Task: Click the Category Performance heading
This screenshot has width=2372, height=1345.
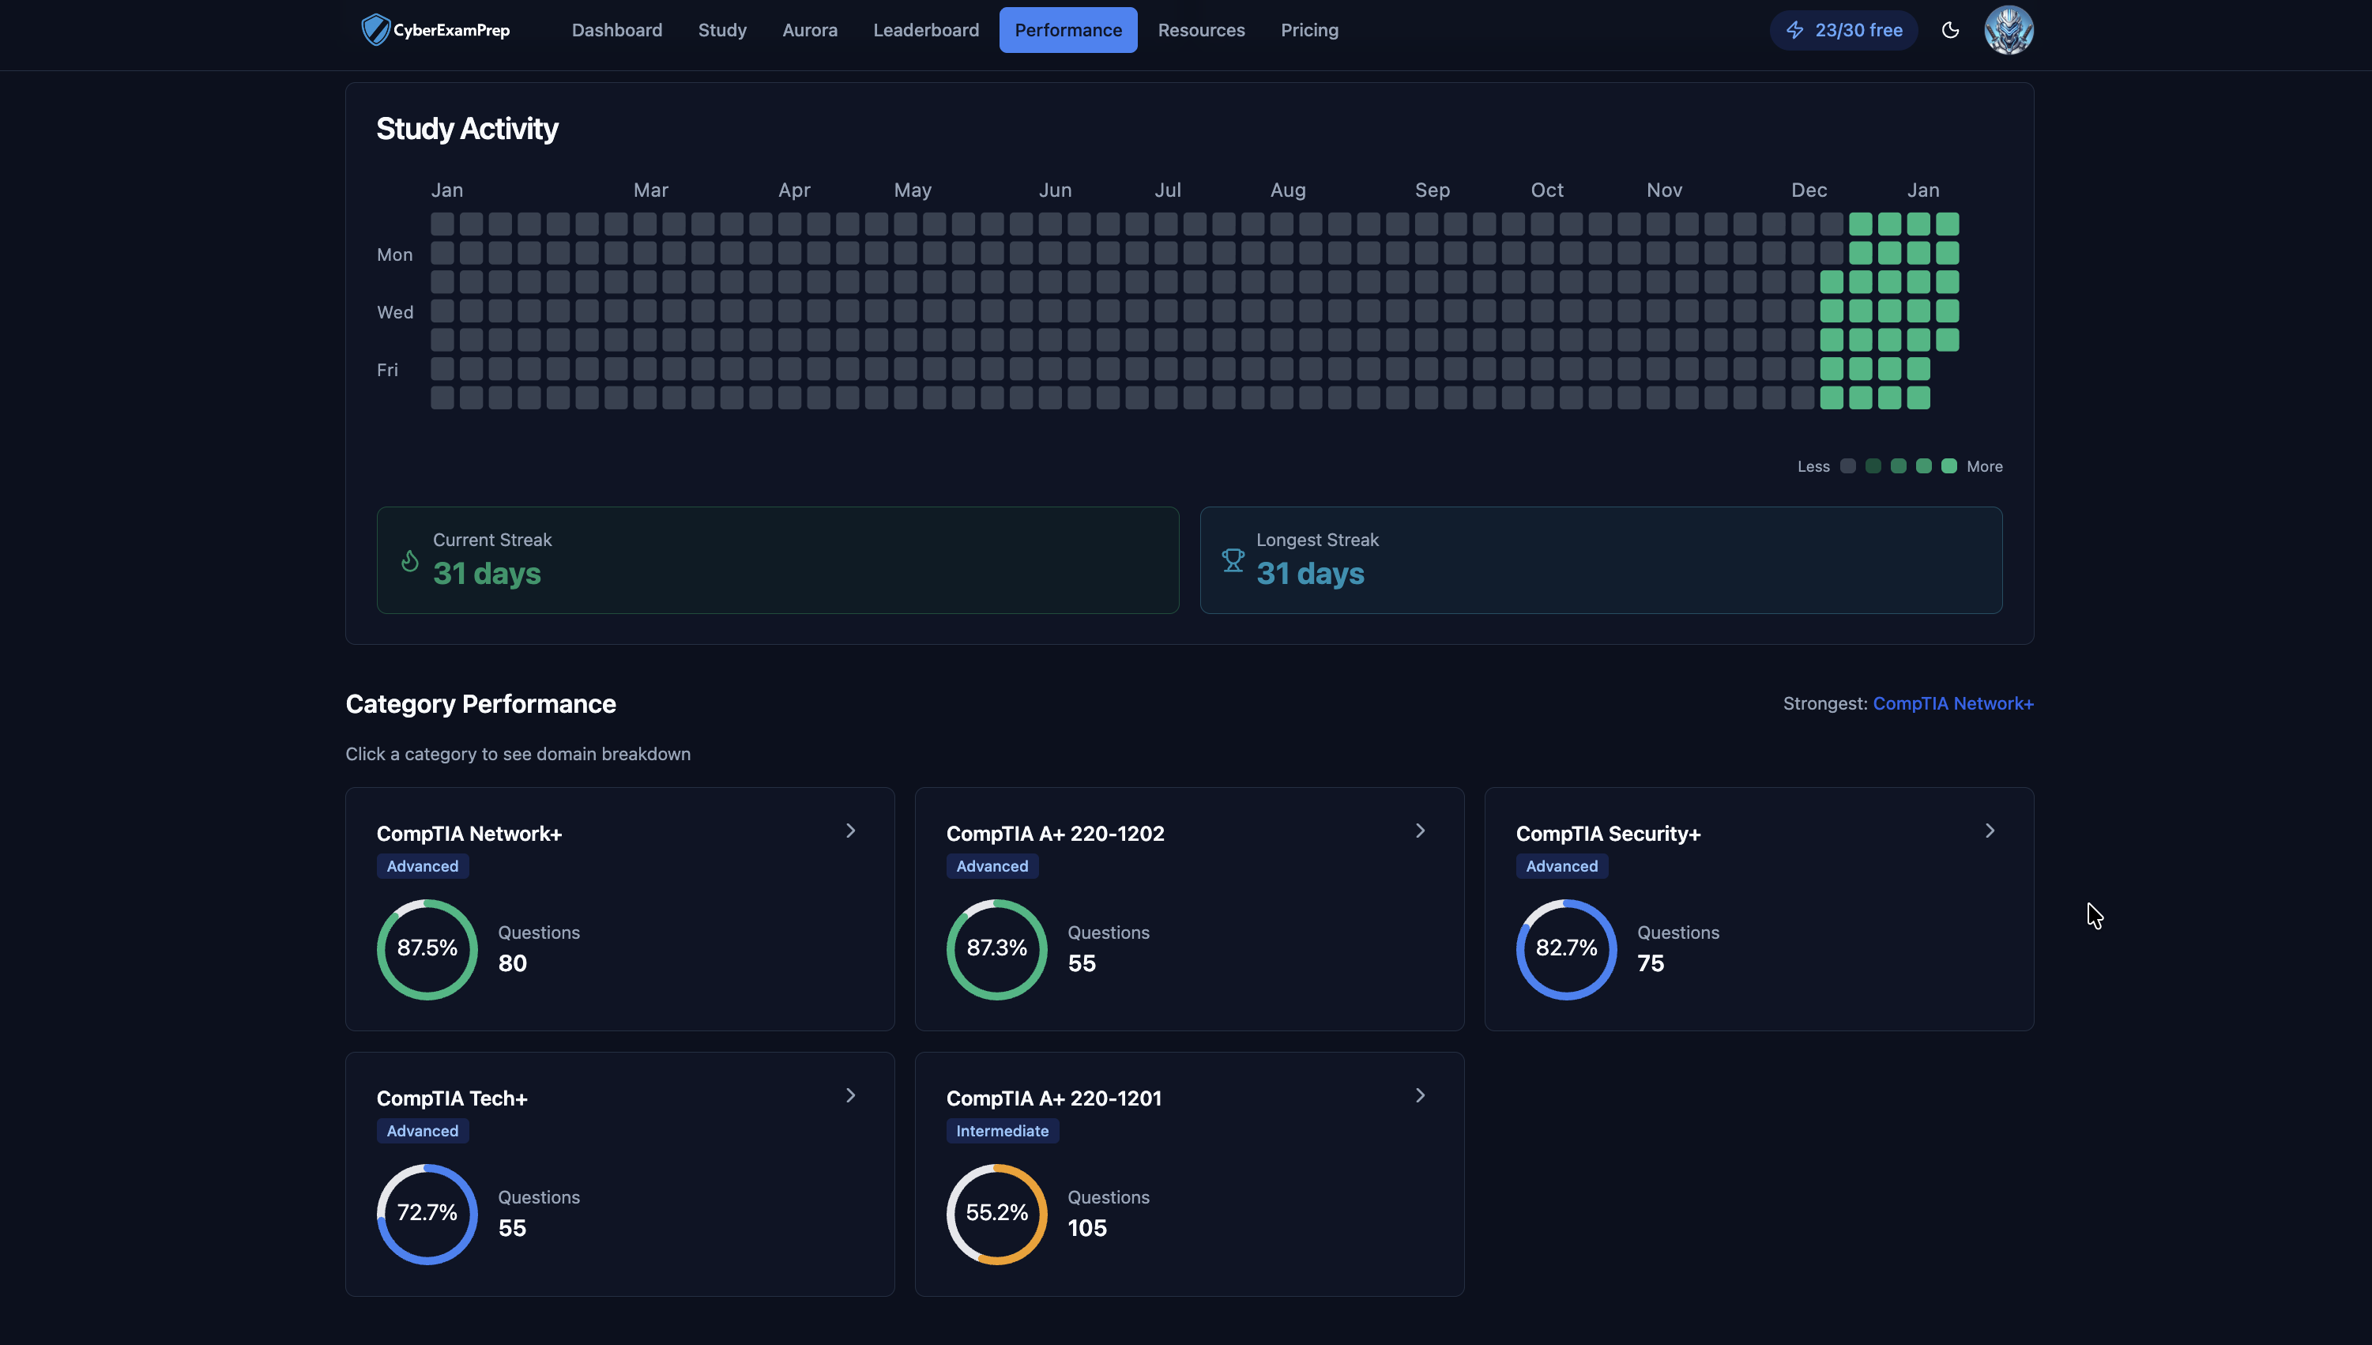Action: [x=480, y=704]
